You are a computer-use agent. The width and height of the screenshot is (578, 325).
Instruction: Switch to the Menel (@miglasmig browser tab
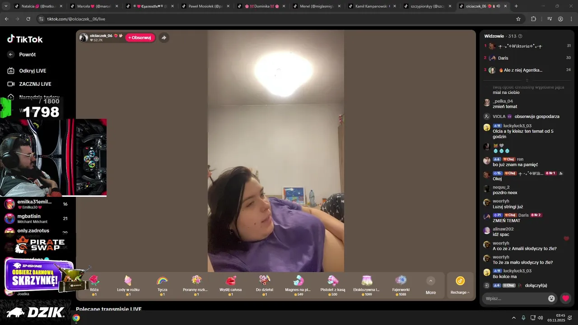point(316,6)
